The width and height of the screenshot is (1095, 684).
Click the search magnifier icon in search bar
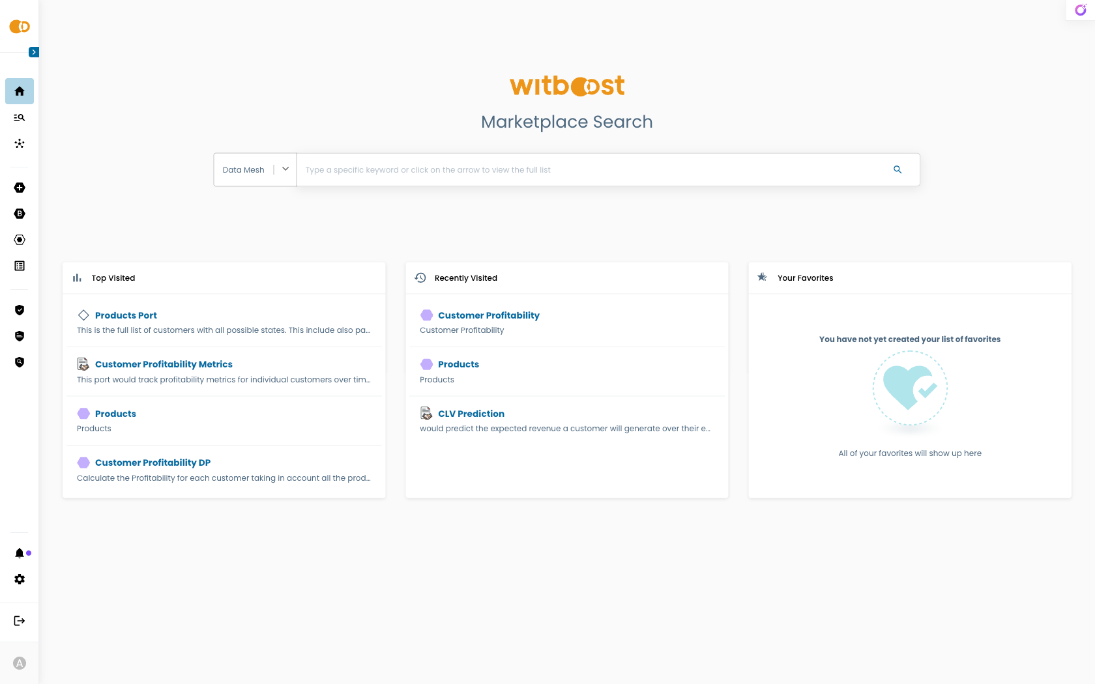click(x=898, y=169)
